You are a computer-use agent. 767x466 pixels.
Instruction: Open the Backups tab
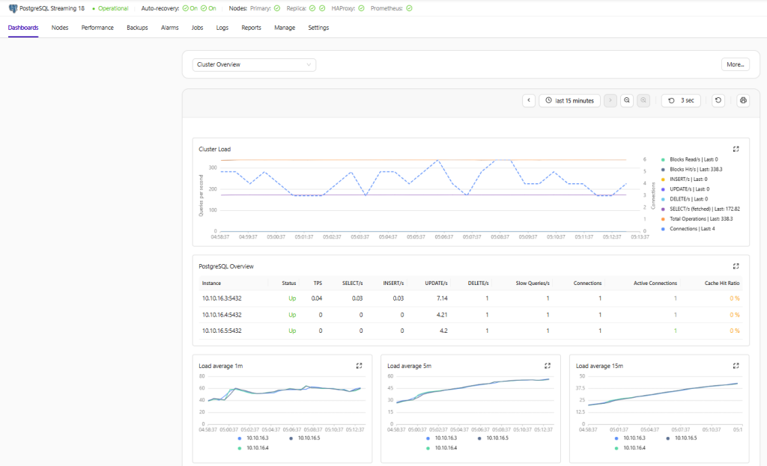[137, 28]
